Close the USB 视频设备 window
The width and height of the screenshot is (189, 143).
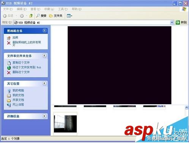coord(186,3)
